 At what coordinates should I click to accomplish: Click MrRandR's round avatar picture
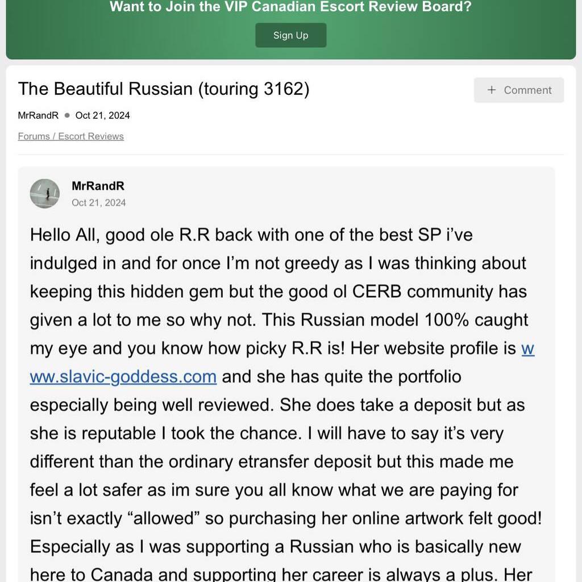45,193
